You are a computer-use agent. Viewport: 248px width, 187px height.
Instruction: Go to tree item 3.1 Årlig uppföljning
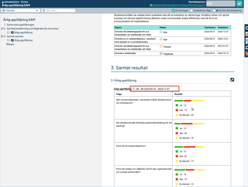[x=20, y=40]
